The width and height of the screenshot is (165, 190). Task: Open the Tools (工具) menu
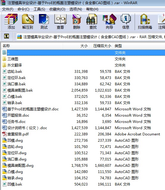39,9
